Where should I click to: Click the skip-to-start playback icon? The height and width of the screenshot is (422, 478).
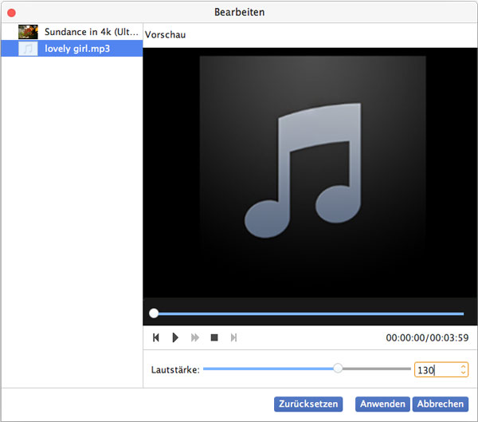(156, 337)
